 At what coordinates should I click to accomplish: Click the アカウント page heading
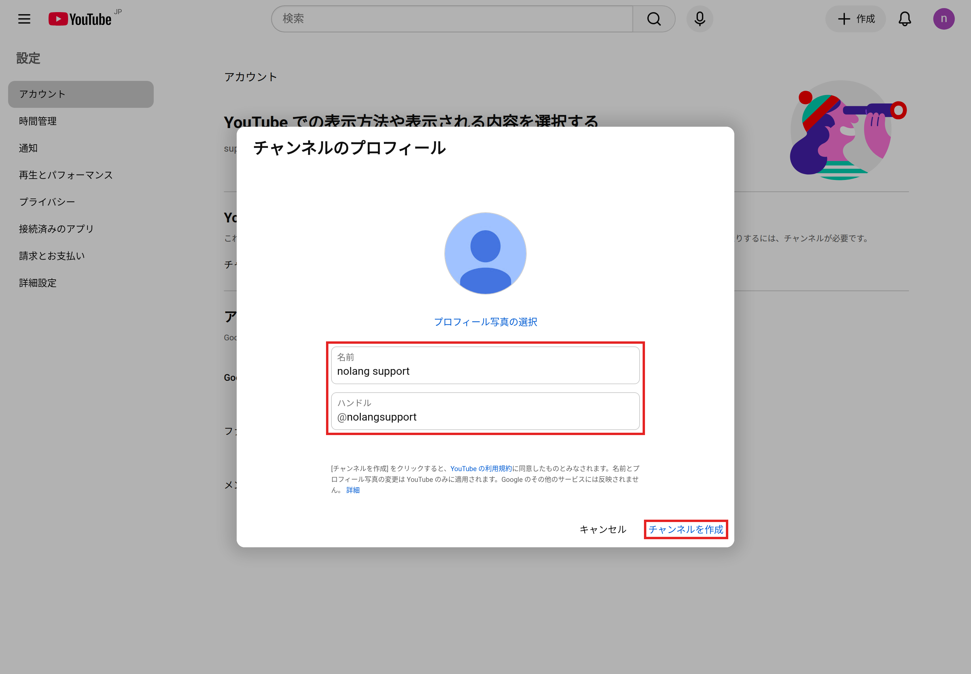click(x=251, y=77)
